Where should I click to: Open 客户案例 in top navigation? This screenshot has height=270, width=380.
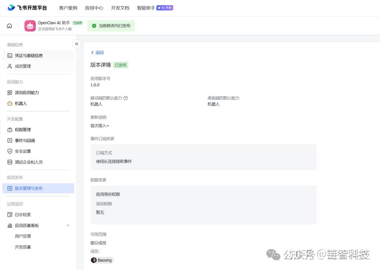coord(68,8)
